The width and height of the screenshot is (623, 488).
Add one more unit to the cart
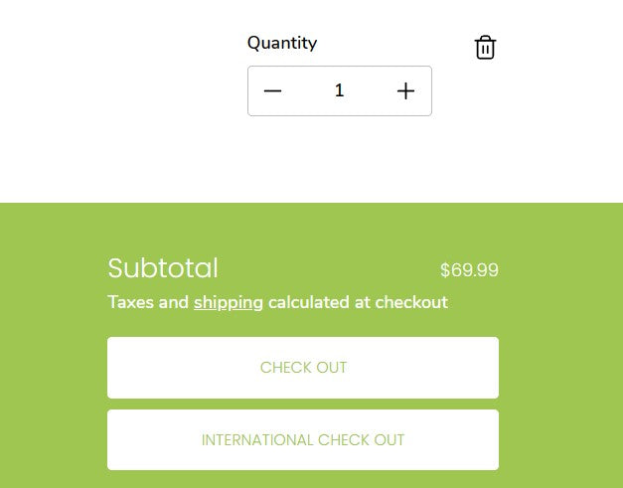[405, 91]
